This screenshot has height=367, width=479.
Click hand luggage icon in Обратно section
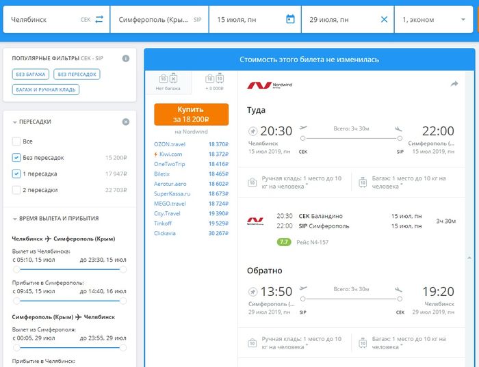point(252,343)
